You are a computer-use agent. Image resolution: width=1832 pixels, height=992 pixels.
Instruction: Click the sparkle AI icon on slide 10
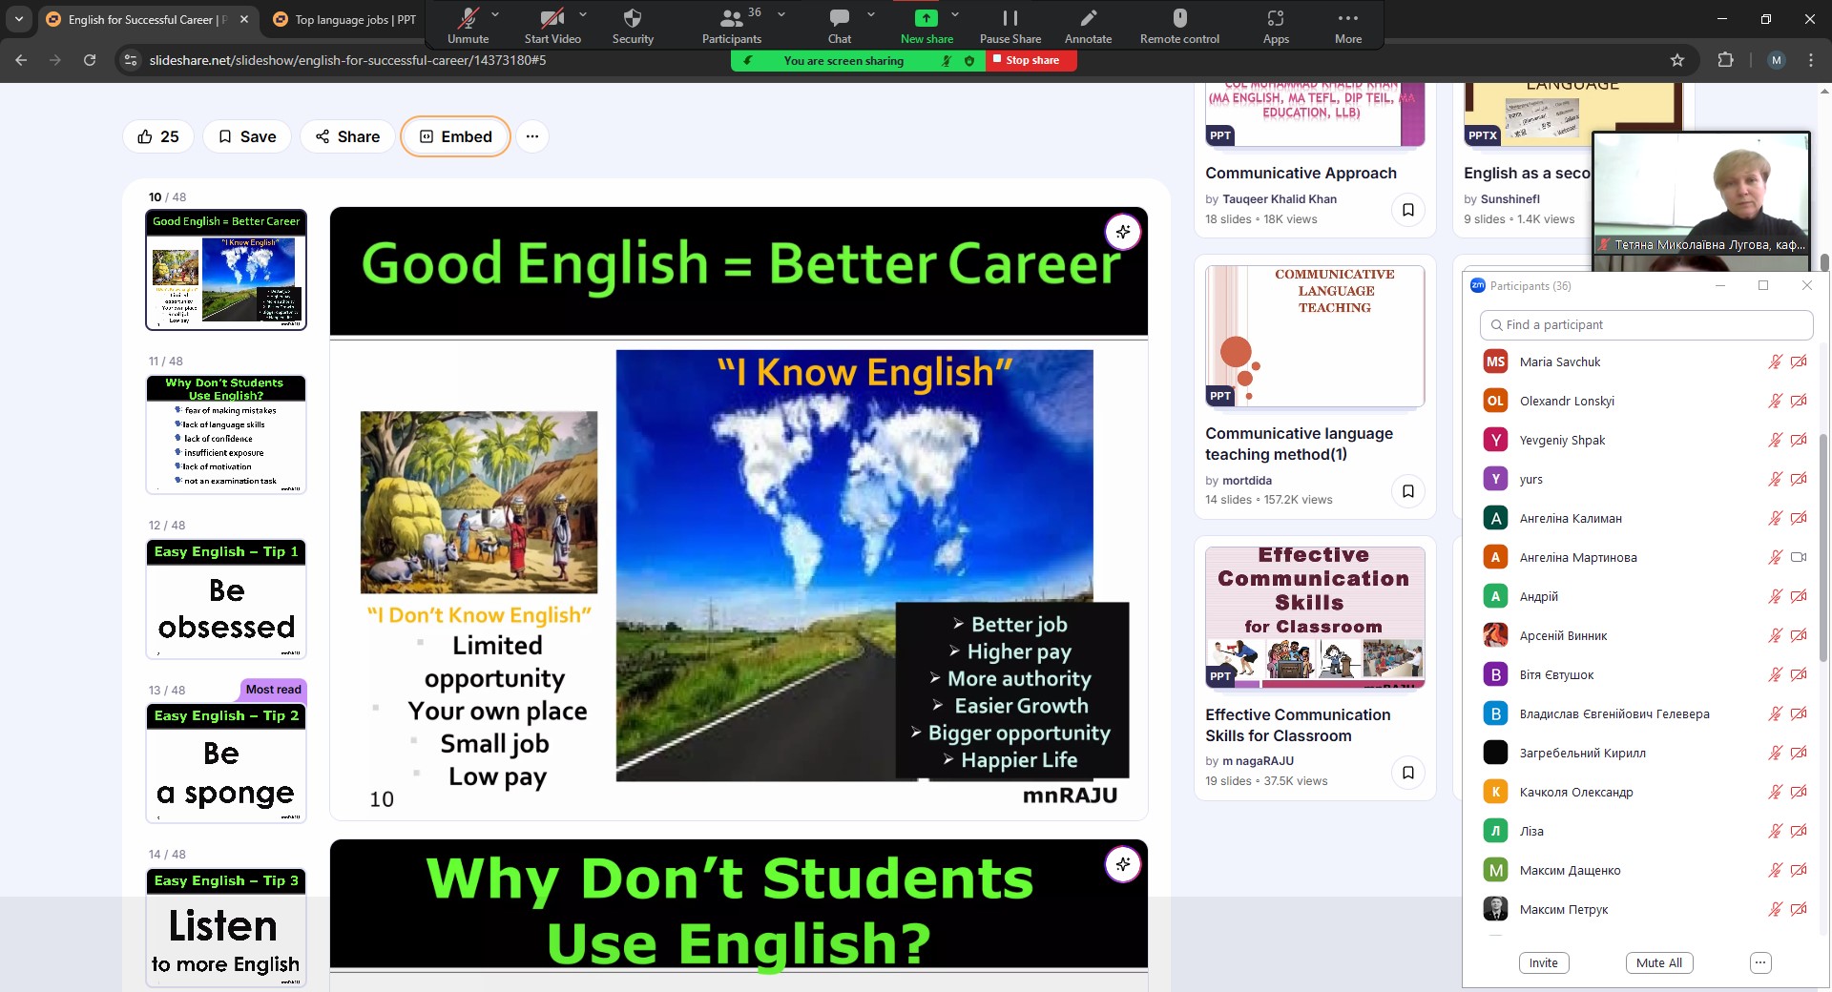pyautogui.click(x=1123, y=232)
